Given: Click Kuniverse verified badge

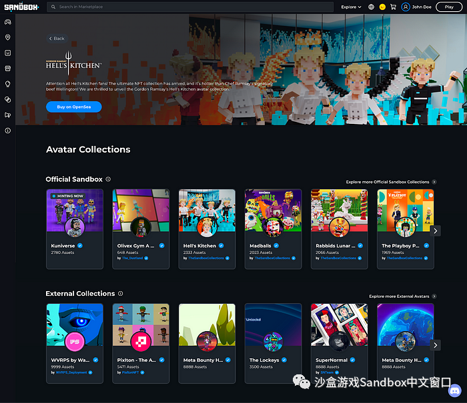Looking at the screenshot, I should click(80, 246).
